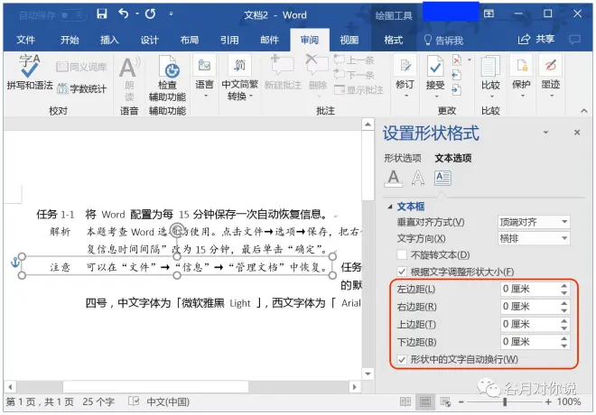The width and height of the screenshot is (596, 415).
Task: Undo the last action
Action: click(x=124, y=14)
